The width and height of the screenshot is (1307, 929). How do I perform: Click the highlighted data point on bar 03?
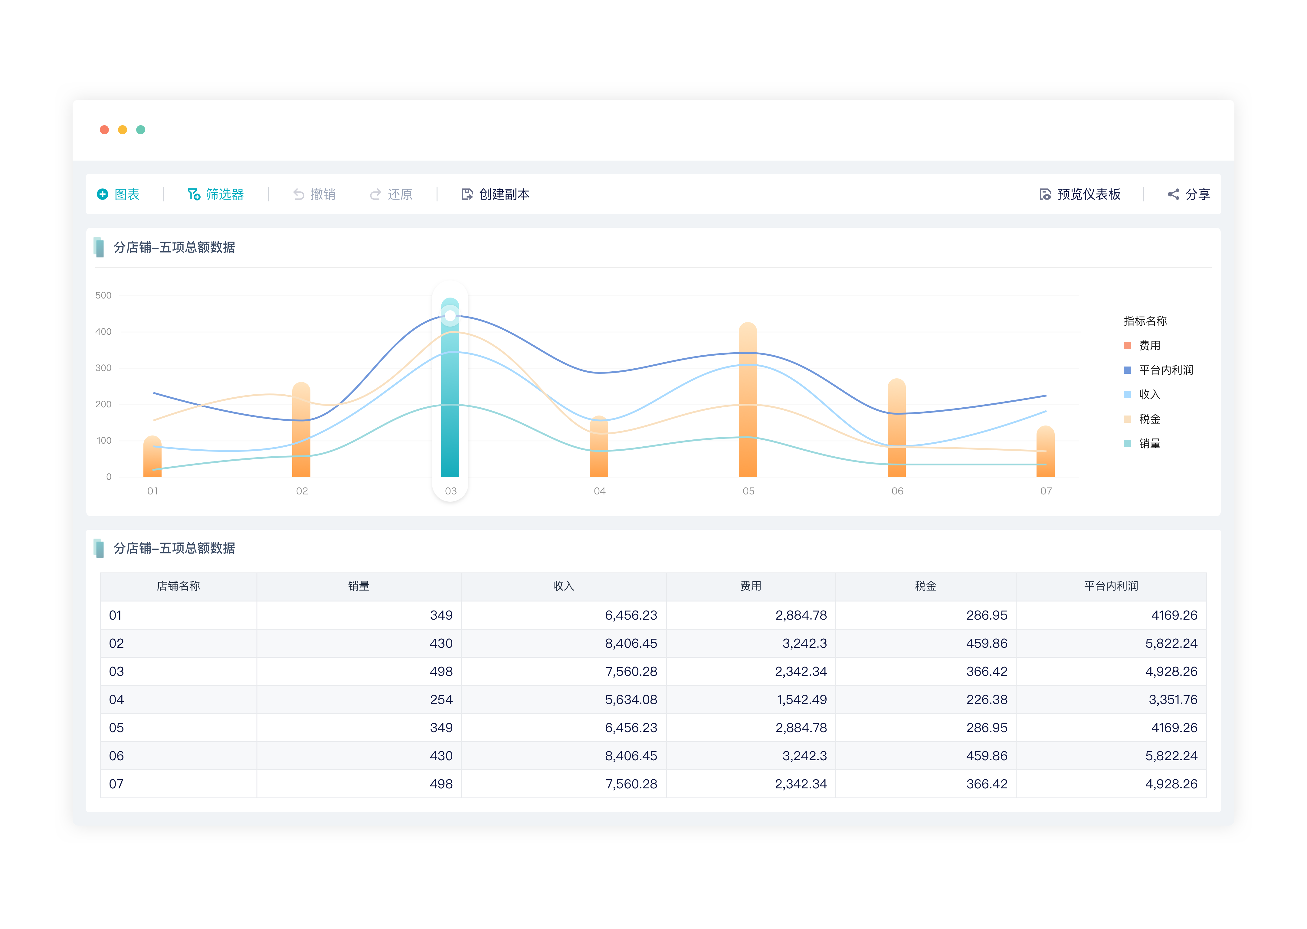[x=450, y=315]
